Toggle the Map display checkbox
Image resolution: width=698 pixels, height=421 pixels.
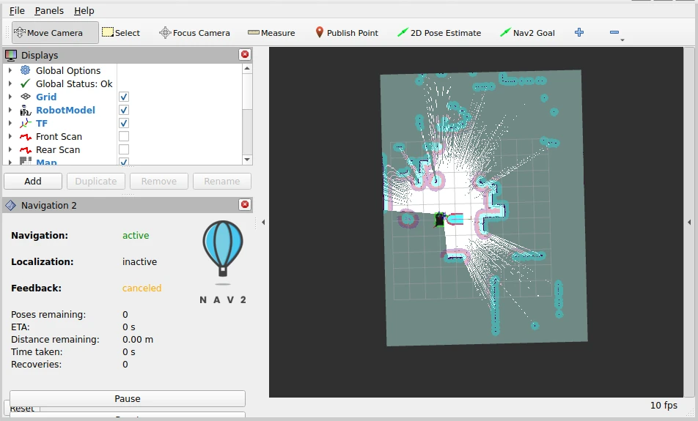(x=124, y=162)
